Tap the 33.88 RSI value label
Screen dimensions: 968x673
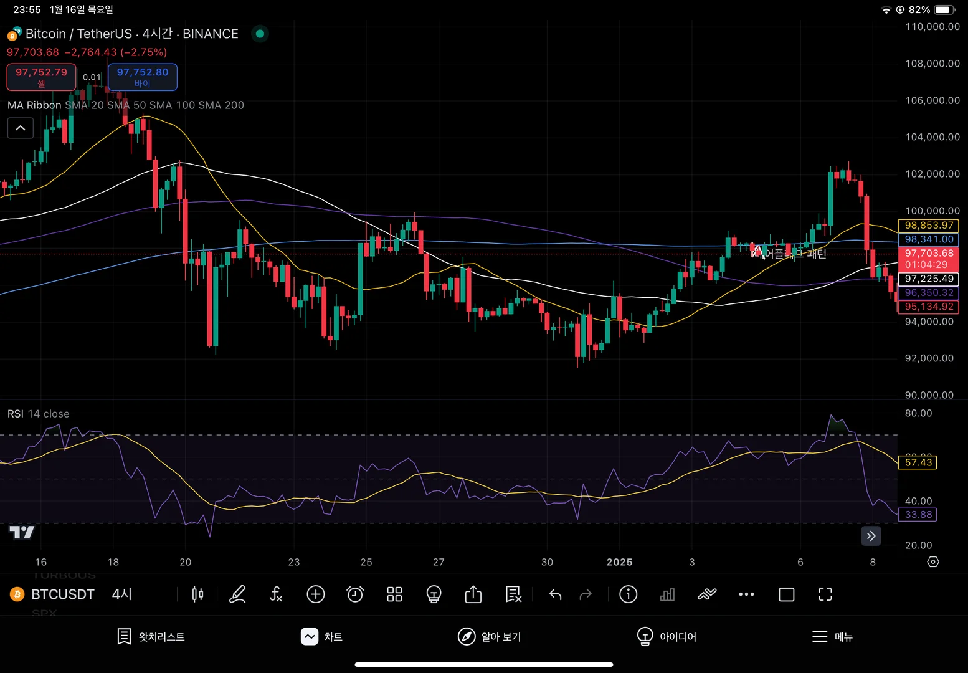tap(918, 515)
